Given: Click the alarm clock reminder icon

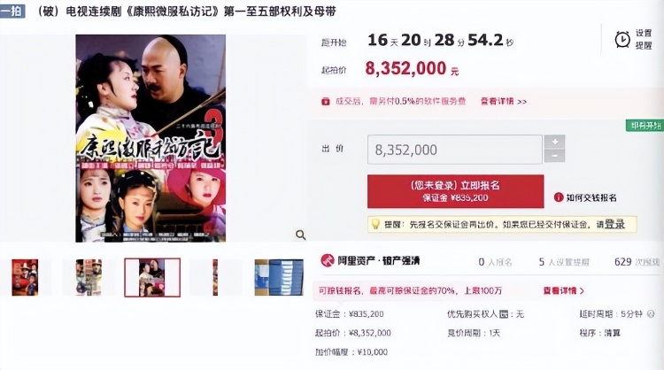Looking at the screenshot, I should pyautogui.click(x=622, y=39).
